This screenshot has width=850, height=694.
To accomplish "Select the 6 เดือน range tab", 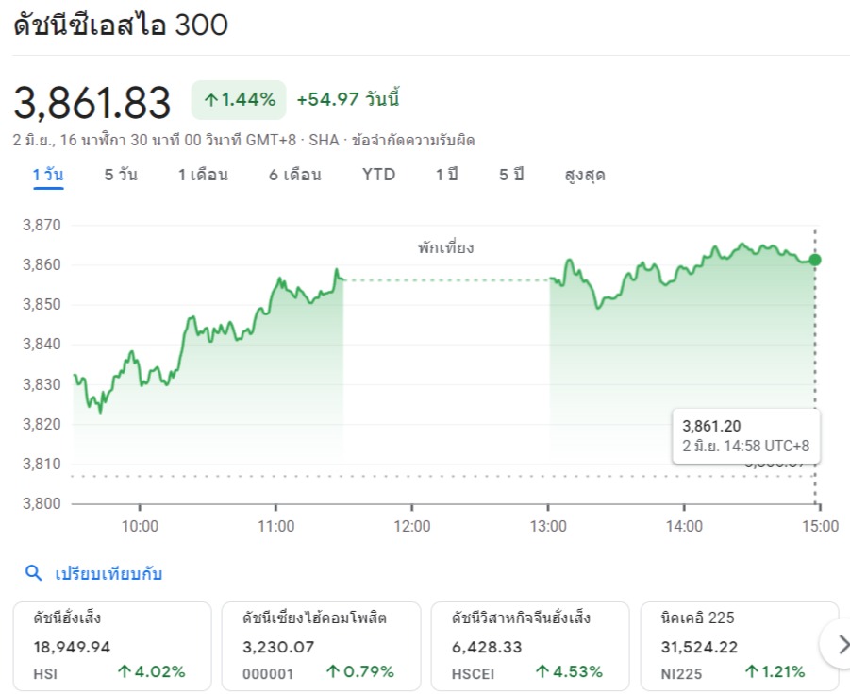I will 295,175.
